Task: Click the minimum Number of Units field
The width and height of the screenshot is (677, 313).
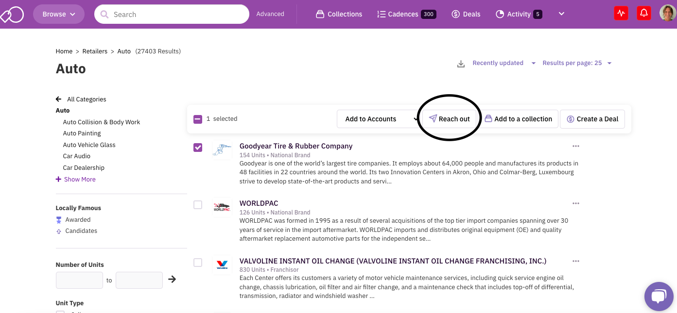Action: [x=79, y=280]
